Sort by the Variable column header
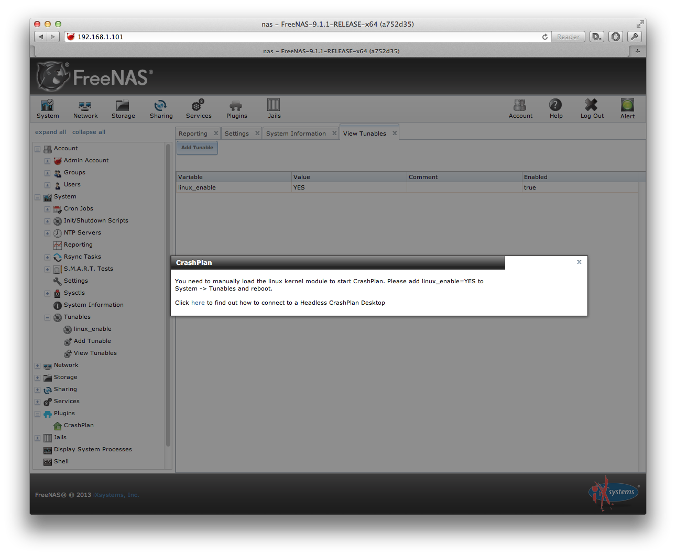The height and width of the screenshot is (556, 676). pos(234,177)
